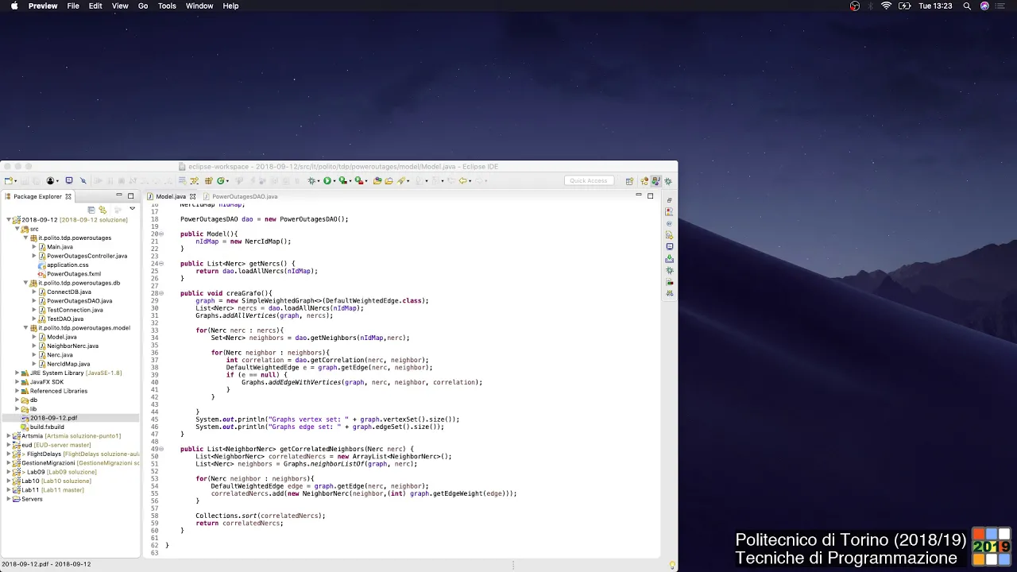Click the New Java Class green icon

click(x=221, y=181)
